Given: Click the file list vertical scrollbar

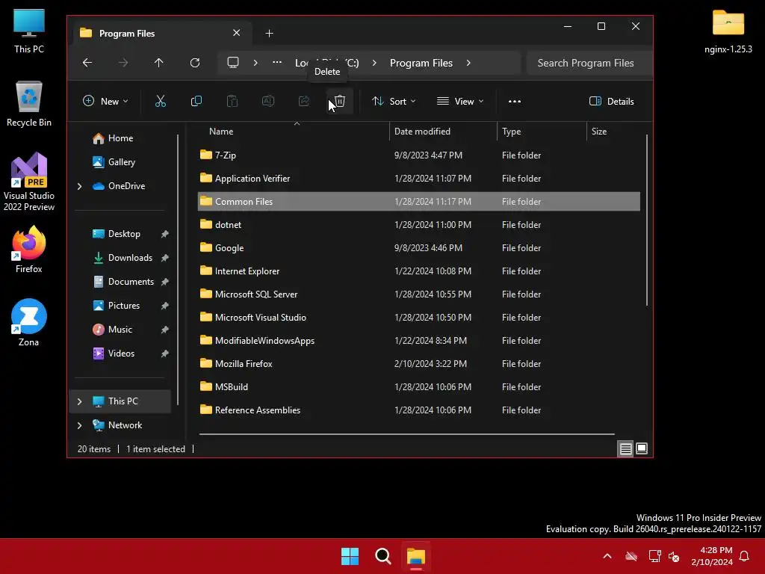Looking at the screenshot, I should pos(647,220).
